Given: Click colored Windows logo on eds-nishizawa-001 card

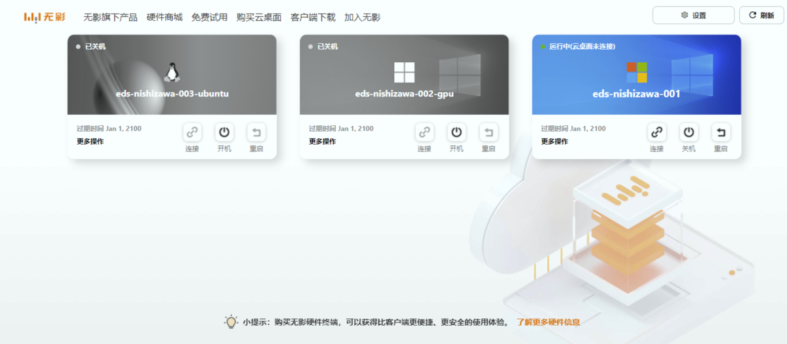Looking at the screenshot, I should 637,73.
